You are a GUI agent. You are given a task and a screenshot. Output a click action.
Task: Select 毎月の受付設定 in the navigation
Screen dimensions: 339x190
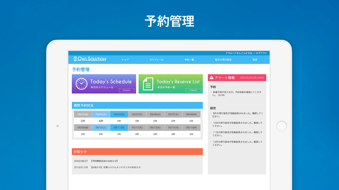tap(223, 60)
